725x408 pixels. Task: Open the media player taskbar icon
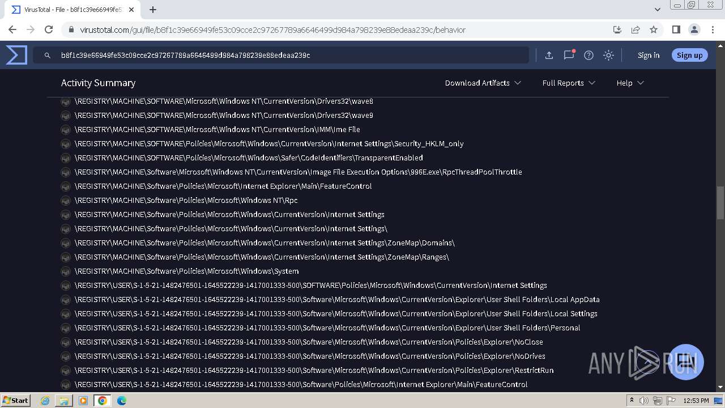coord(83,401)
